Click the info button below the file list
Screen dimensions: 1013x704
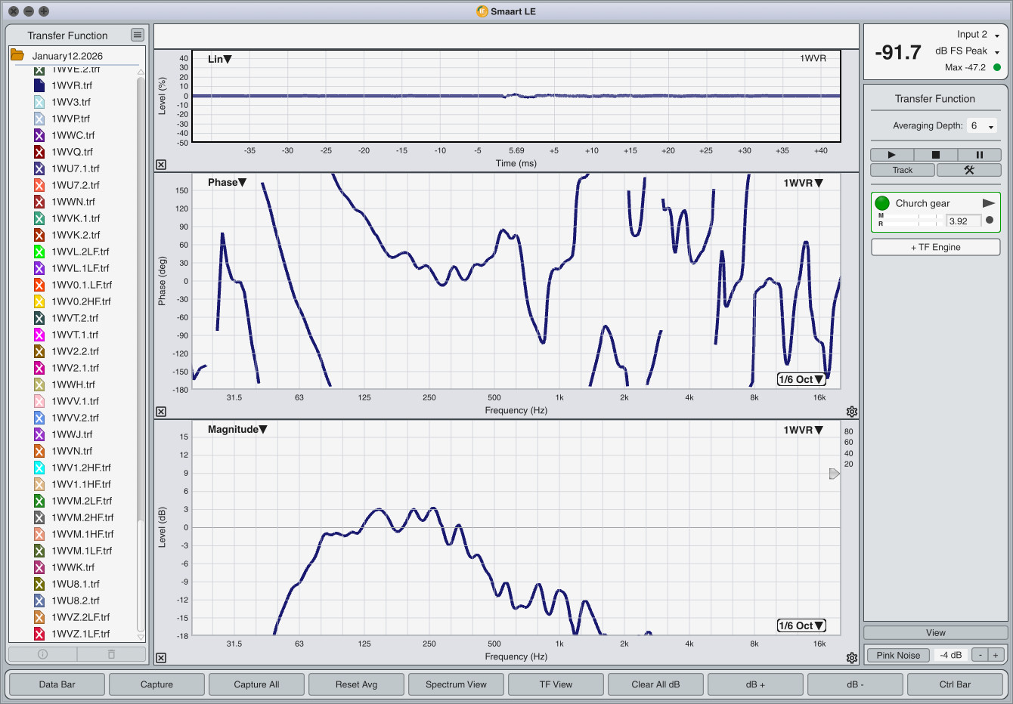coord(42,654)
